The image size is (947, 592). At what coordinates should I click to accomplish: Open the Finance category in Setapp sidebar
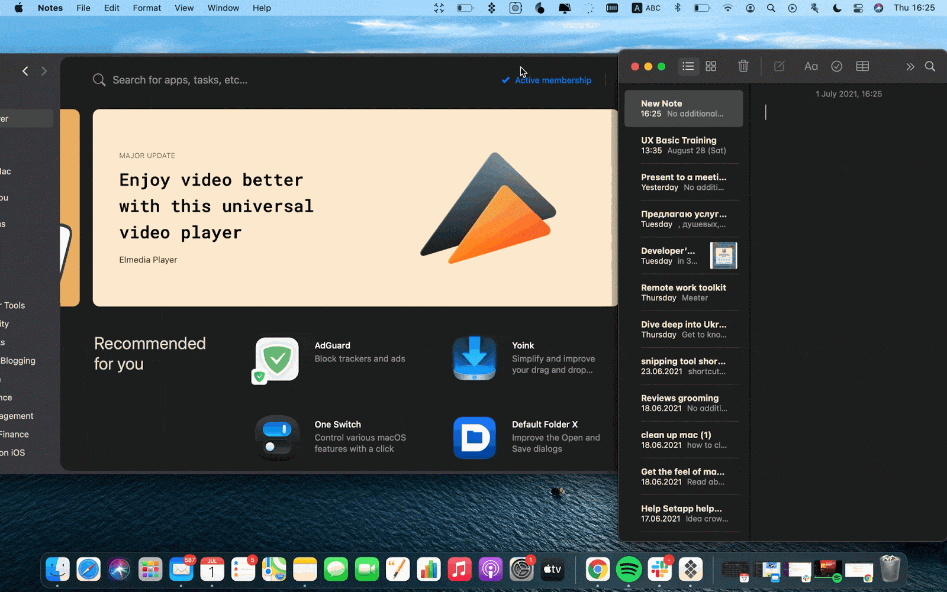pos(14,434)
